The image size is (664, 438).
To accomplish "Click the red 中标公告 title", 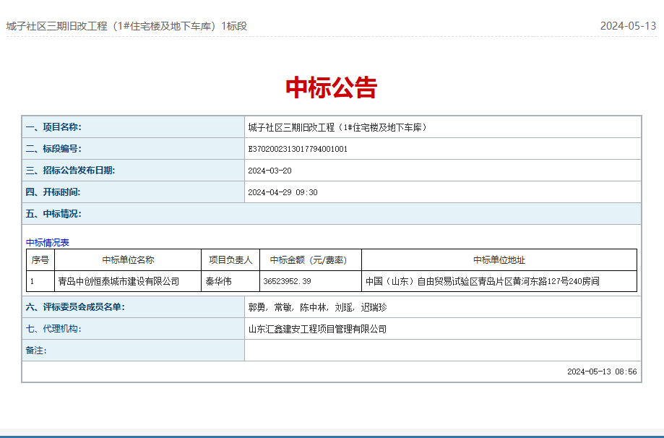I will pos(332,87).
